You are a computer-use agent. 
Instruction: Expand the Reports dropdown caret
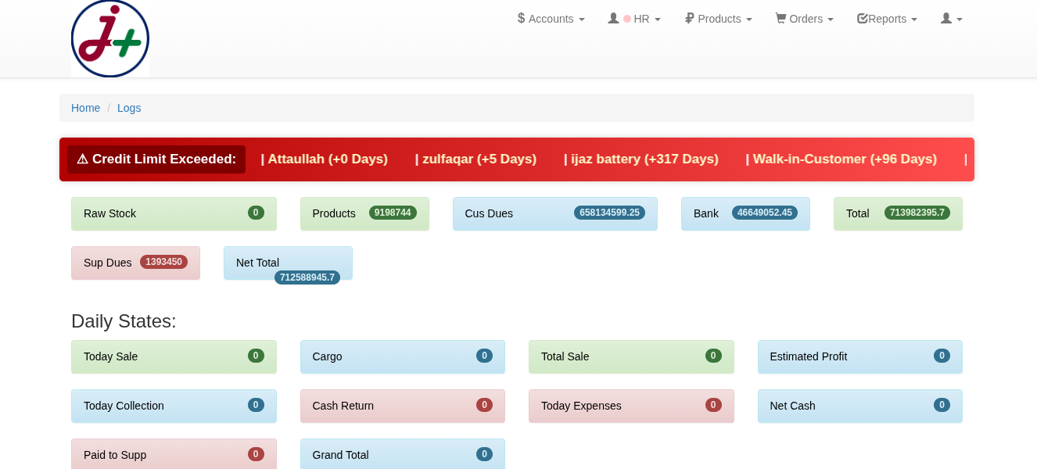[x=913, y=20]
